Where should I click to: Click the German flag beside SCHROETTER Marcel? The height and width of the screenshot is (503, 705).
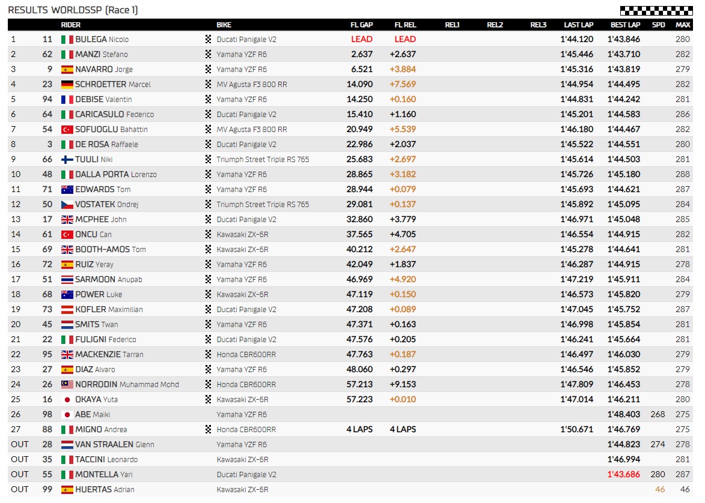click(x=67, y=85)
